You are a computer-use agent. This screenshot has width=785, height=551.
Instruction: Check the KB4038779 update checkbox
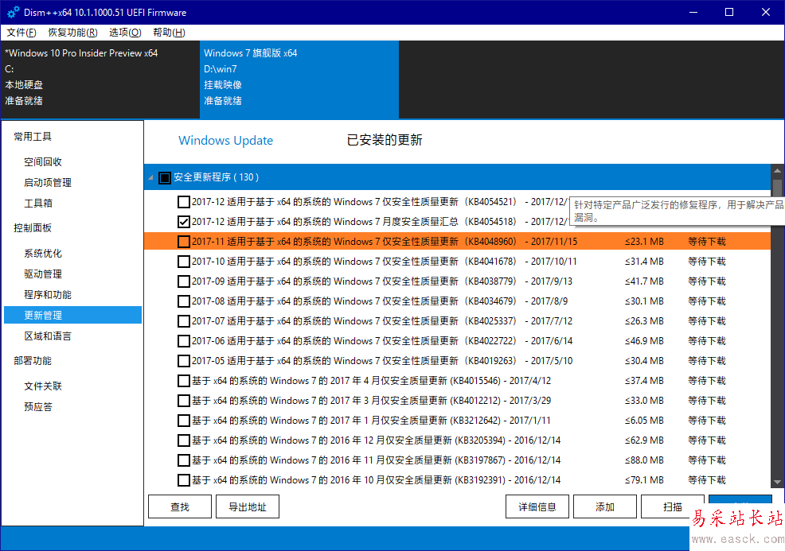coord(184,281)
